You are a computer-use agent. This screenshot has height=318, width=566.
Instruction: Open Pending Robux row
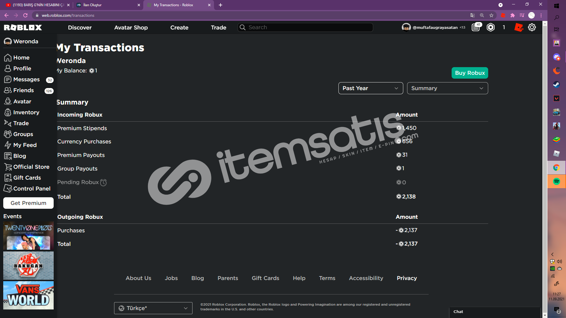272,182
